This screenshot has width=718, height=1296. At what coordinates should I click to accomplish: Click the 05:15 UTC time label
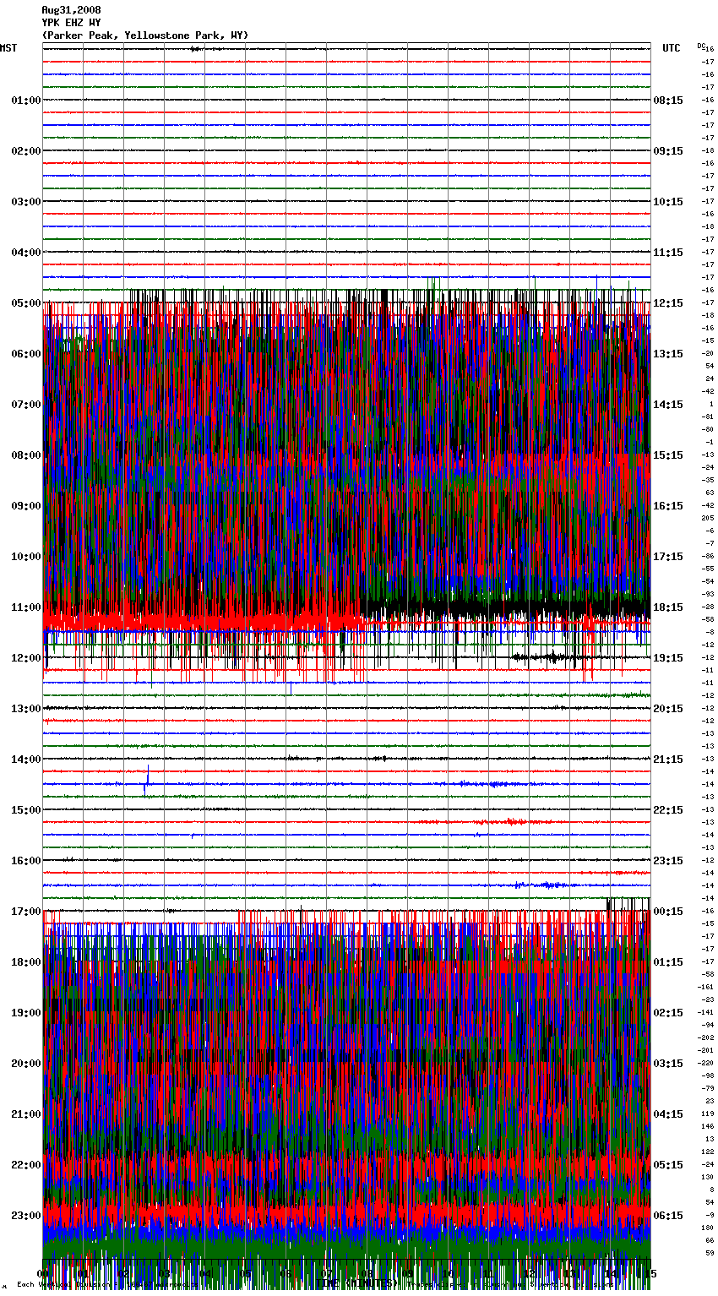(x=668, y=1165)
